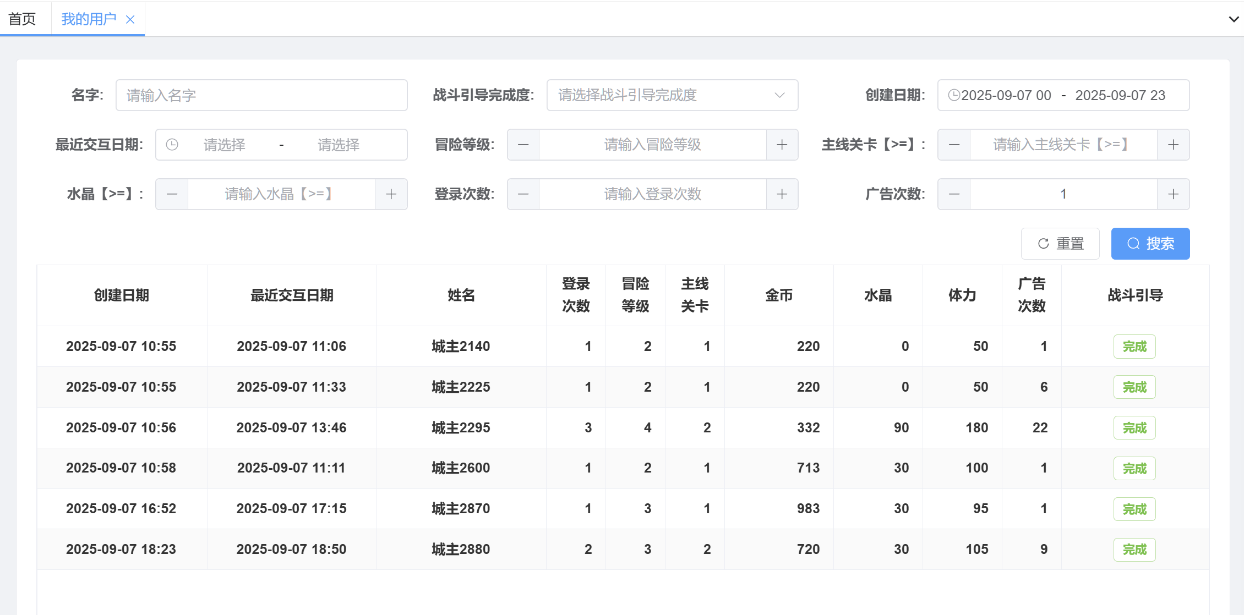Open 战斗引导完成度 dropdown

tap(672, 95)
